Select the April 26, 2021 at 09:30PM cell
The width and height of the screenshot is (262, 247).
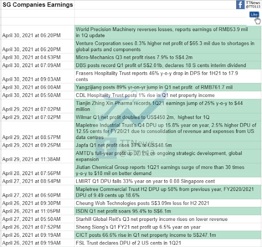pos(38,203)
